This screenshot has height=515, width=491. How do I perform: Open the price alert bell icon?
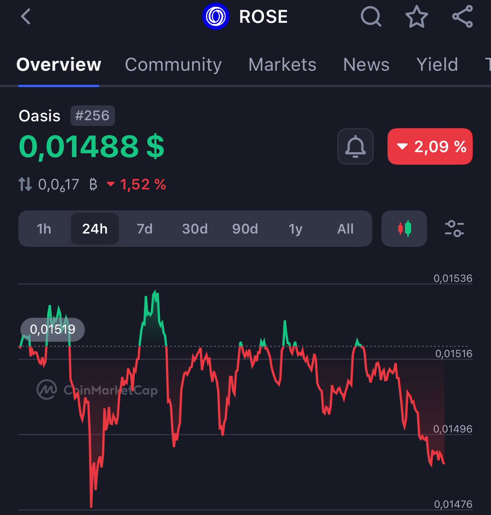coord(355,146)
